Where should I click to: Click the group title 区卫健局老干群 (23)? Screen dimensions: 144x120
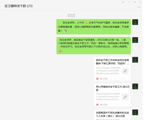click(19, 6)
